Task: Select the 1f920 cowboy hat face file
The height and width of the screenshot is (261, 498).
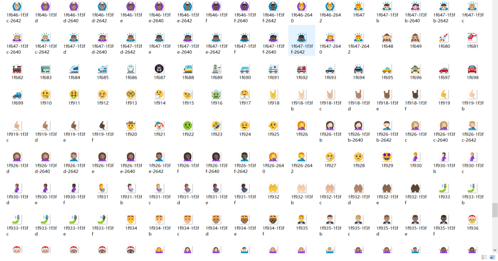Action: tap(131, 129)
